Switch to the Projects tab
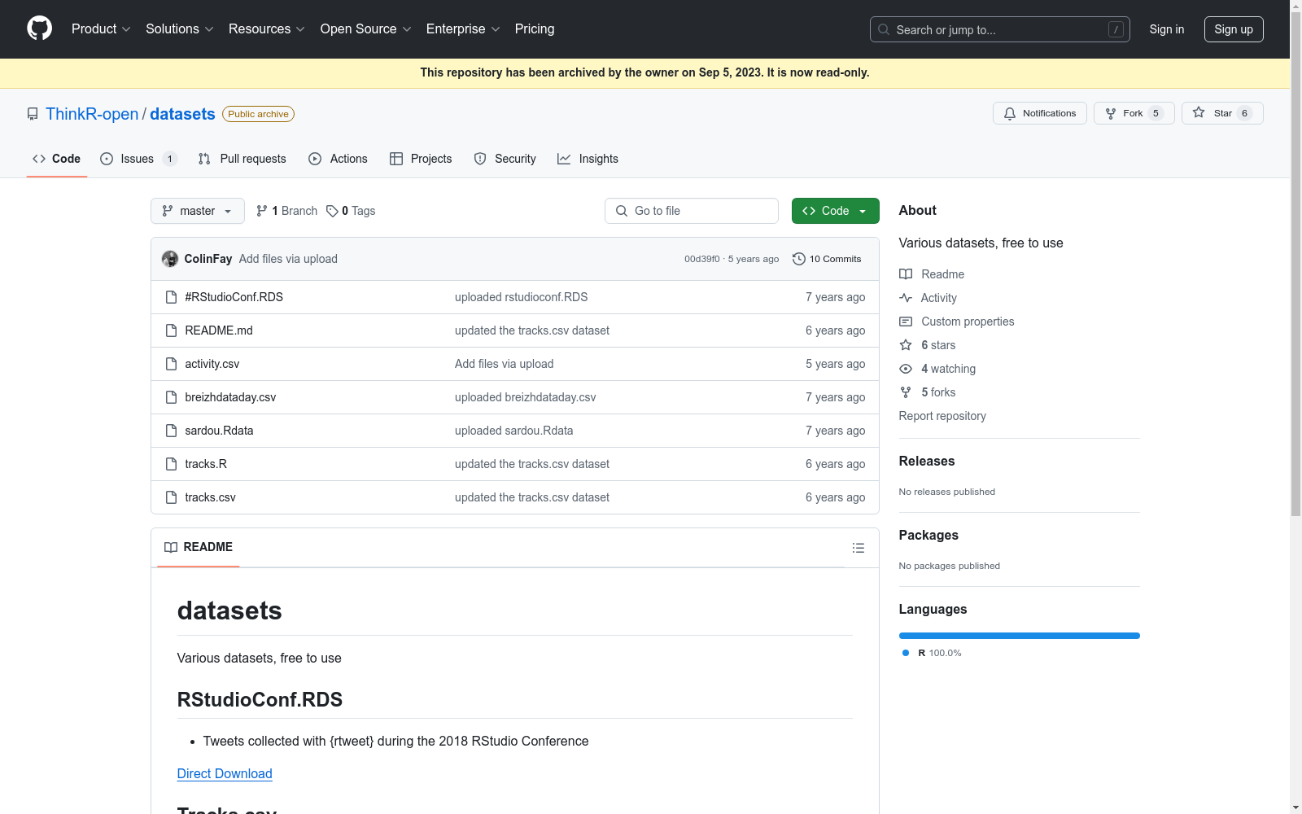The image size is (1302, 814). click(421, 159)
